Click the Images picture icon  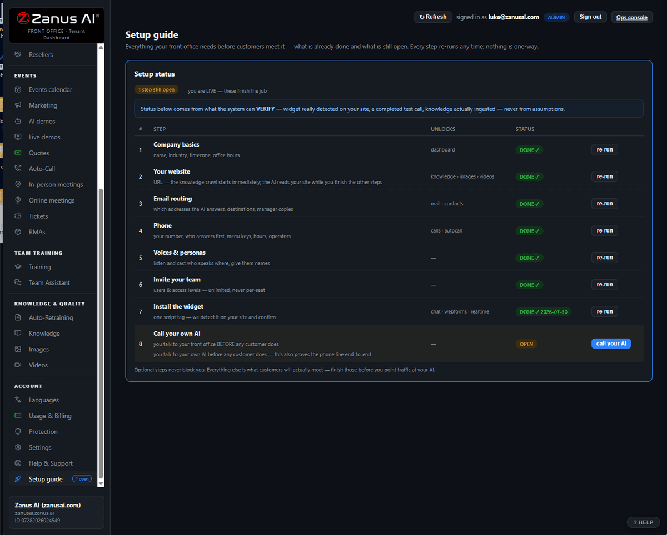tap(18, 349)
